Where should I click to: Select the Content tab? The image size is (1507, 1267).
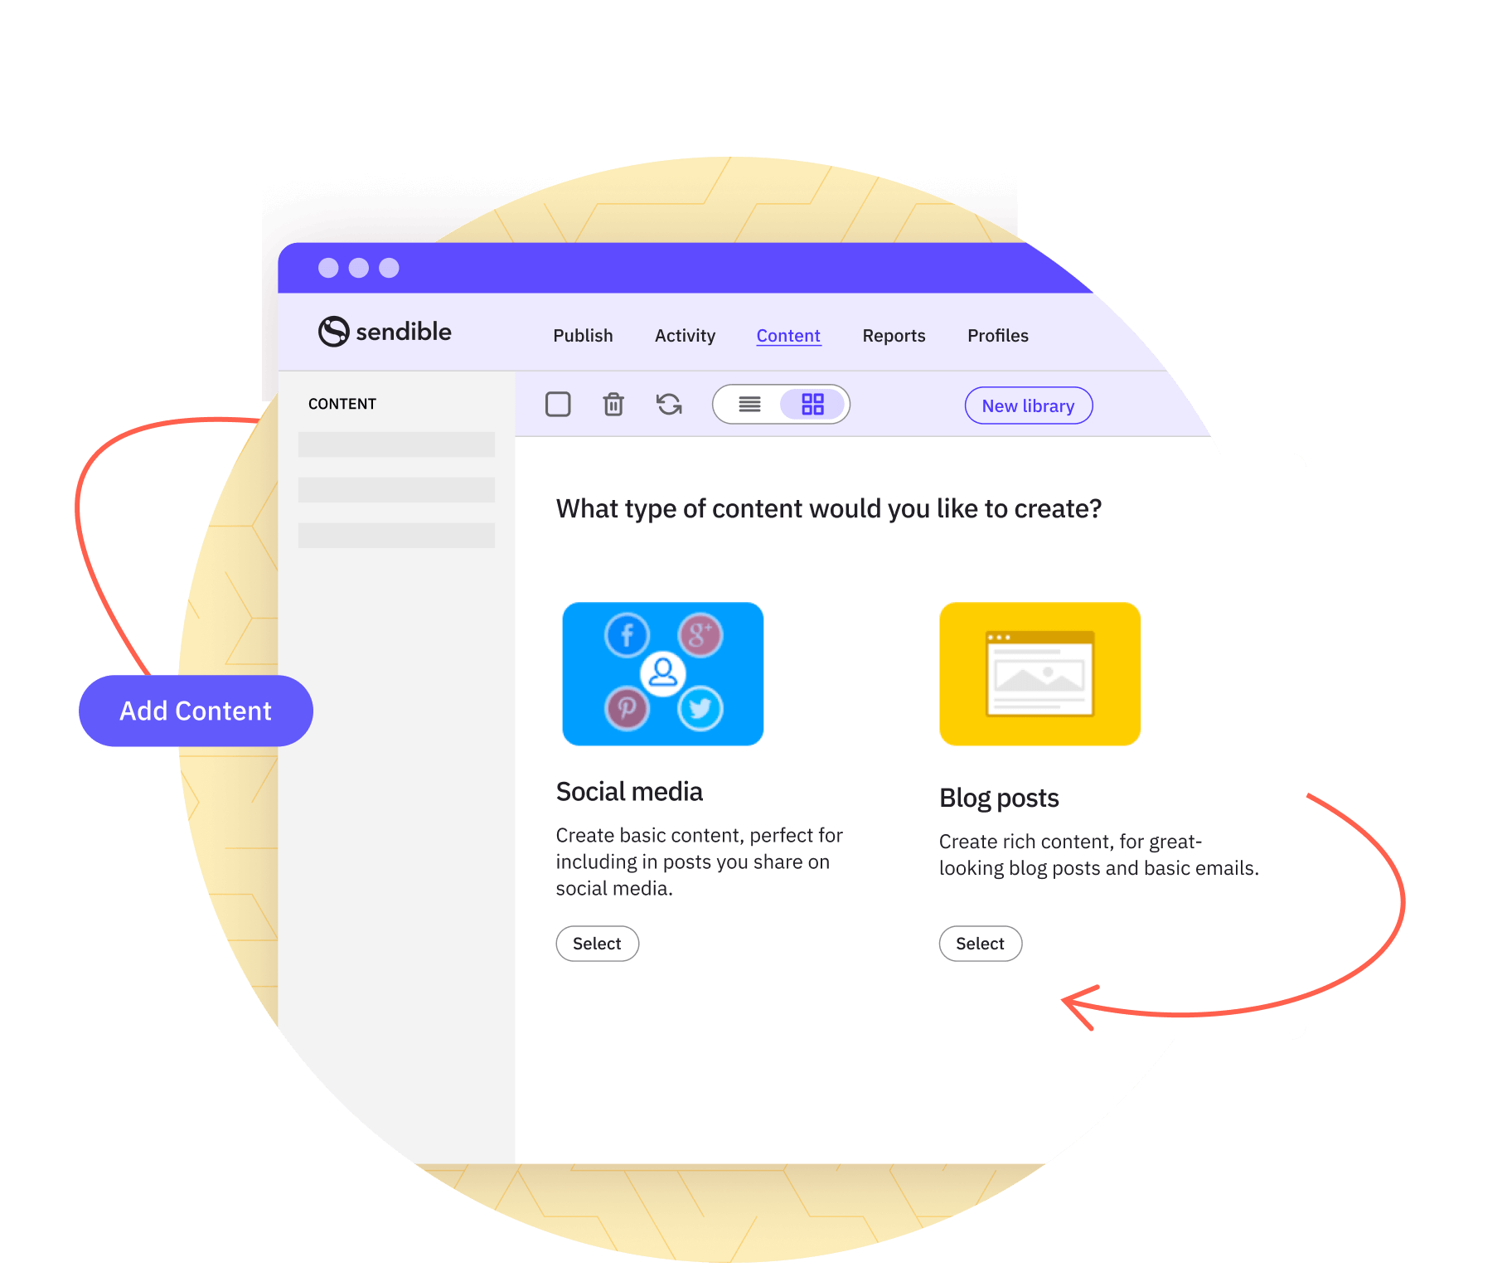coord(788,336)
